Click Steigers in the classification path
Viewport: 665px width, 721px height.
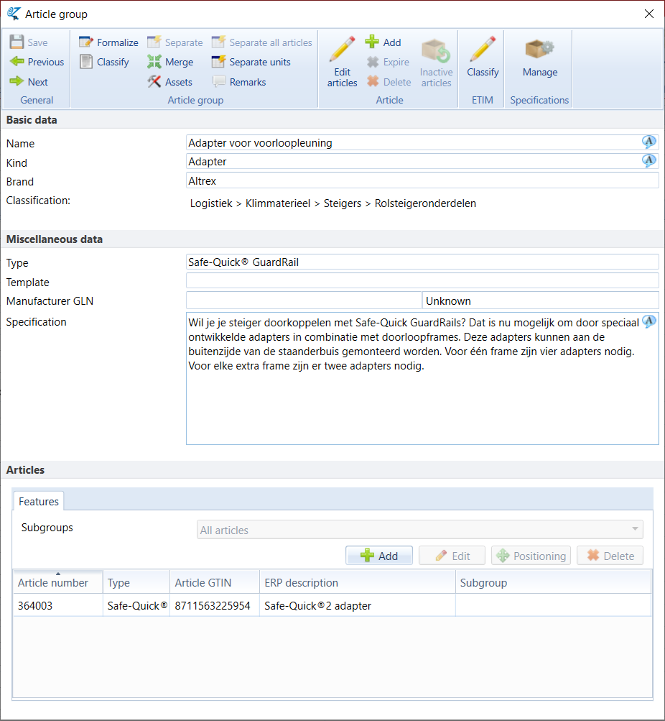(343, 203)
